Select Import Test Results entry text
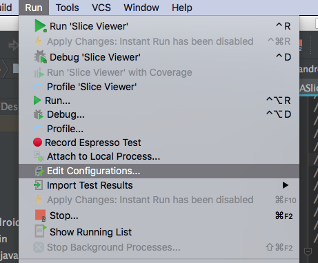 click(x=90, y=185)
